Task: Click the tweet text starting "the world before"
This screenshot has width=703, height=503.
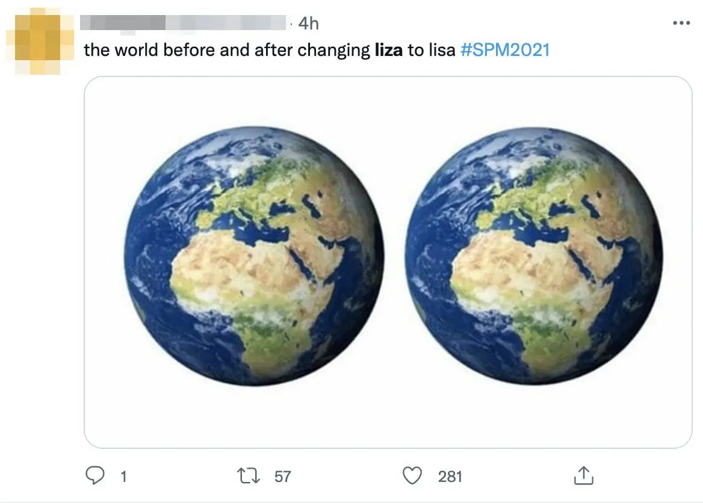Action: (x=181, y=50)
